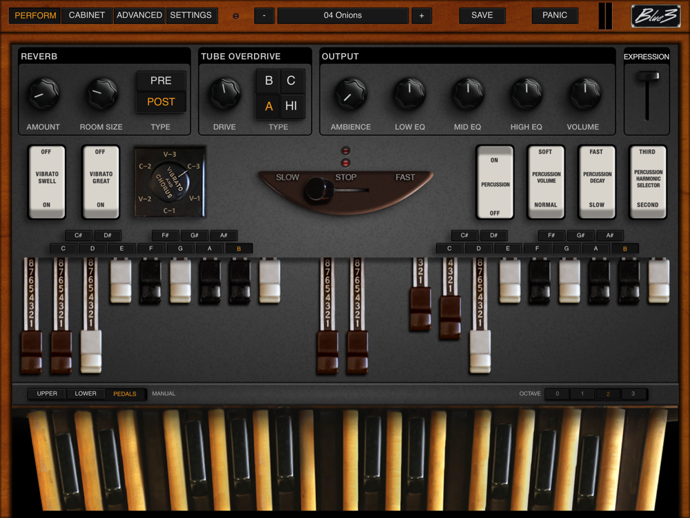
Task: Click the Leslie speed lever knob
Action: 319,190
